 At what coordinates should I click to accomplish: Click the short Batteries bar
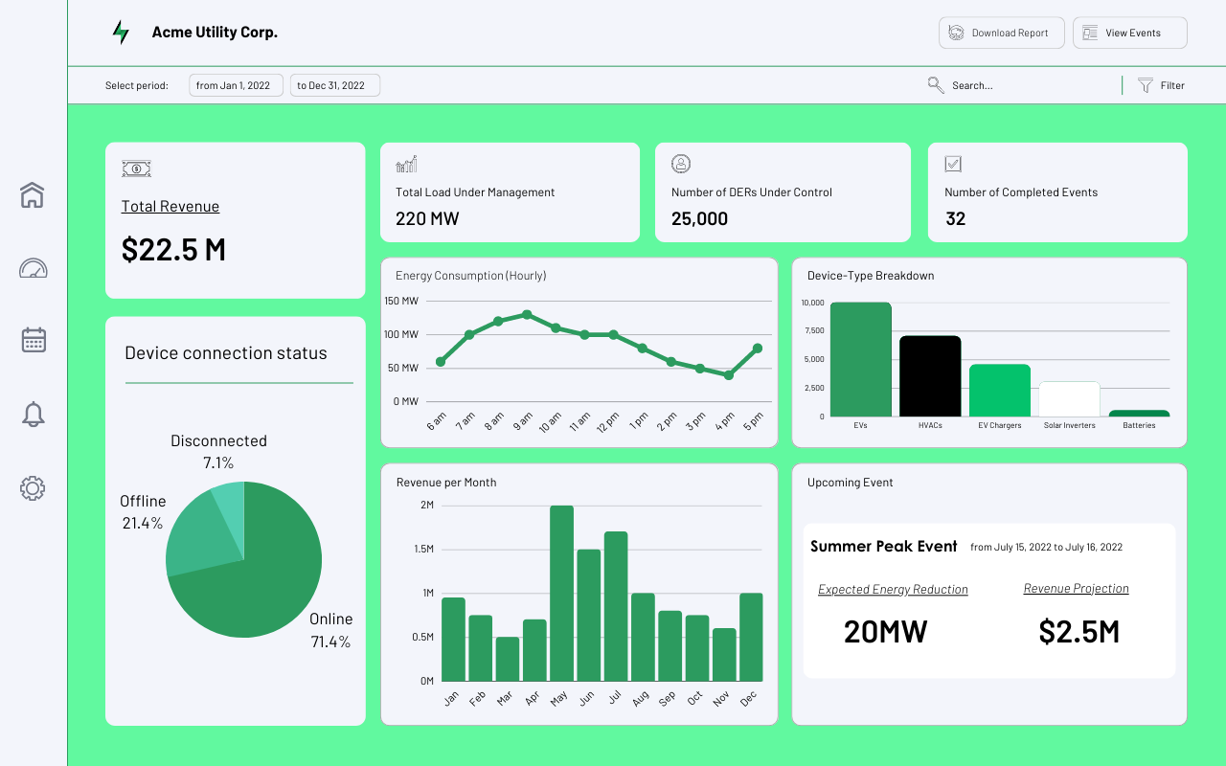(x=1139, y=414)
